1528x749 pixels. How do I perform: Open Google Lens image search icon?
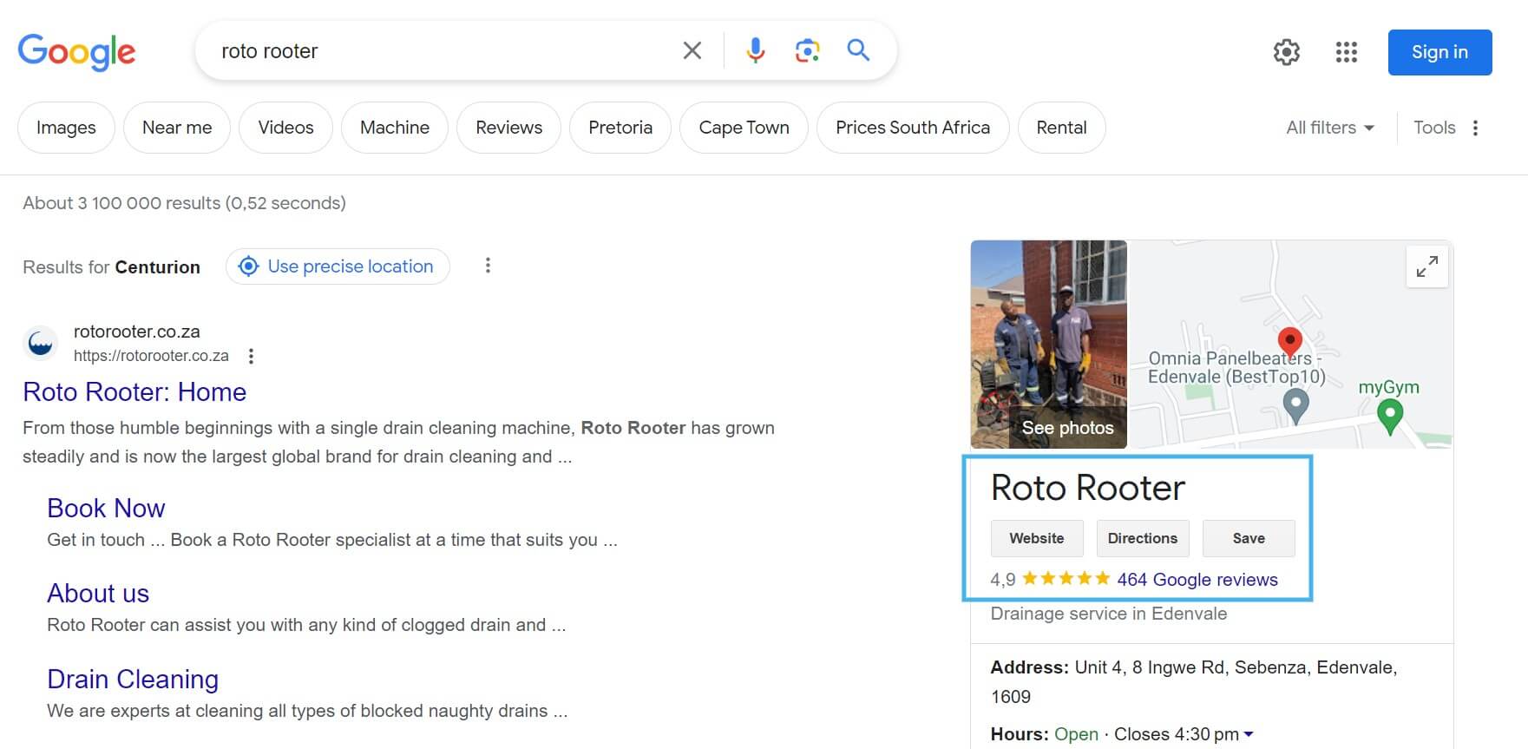pyautogui.click(x=807, y=50)
